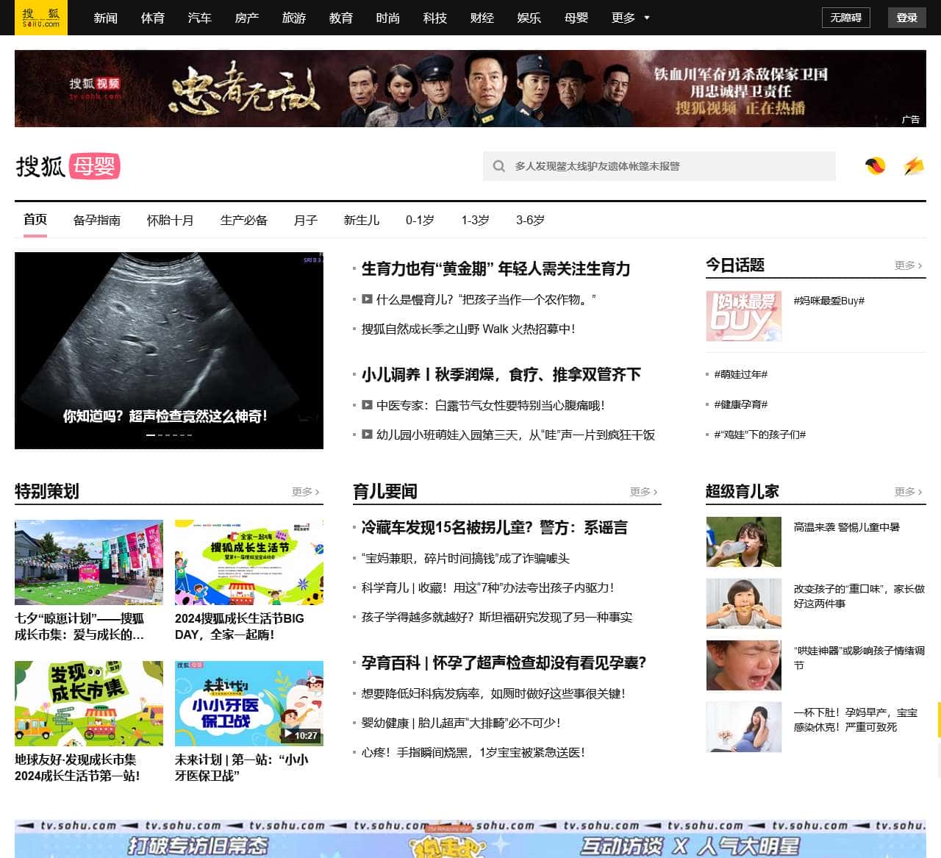Open the tv.sohu.com bottom banner ad
The image size is (941, 858).
(470, 839)
